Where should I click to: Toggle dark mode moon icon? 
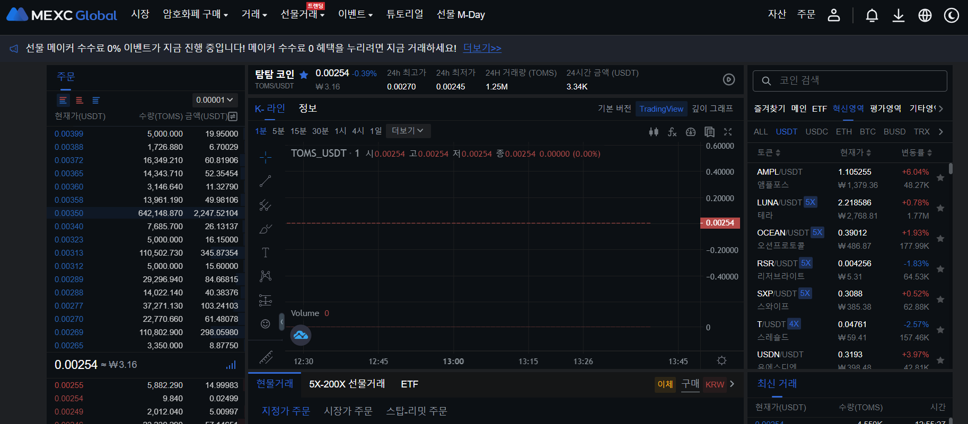[x=952, y=15]
